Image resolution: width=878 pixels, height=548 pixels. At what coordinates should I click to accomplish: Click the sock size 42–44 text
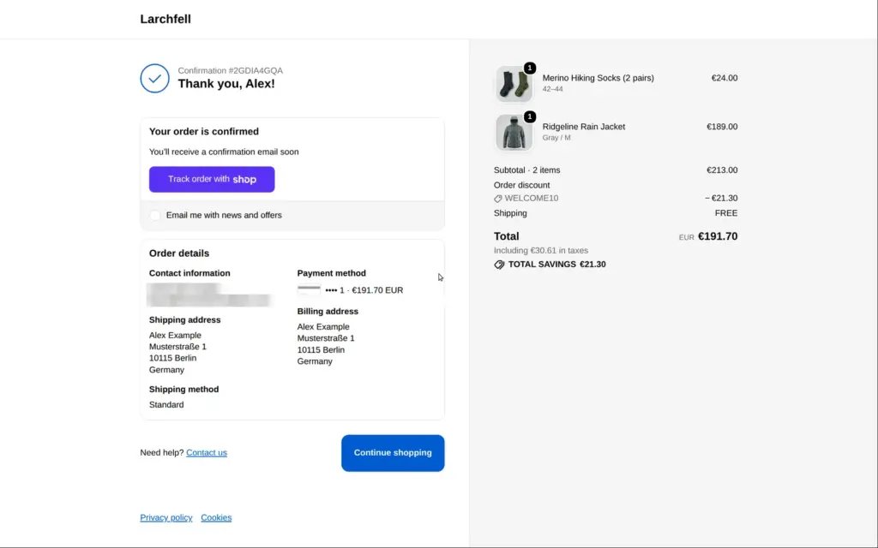point(553,89)
